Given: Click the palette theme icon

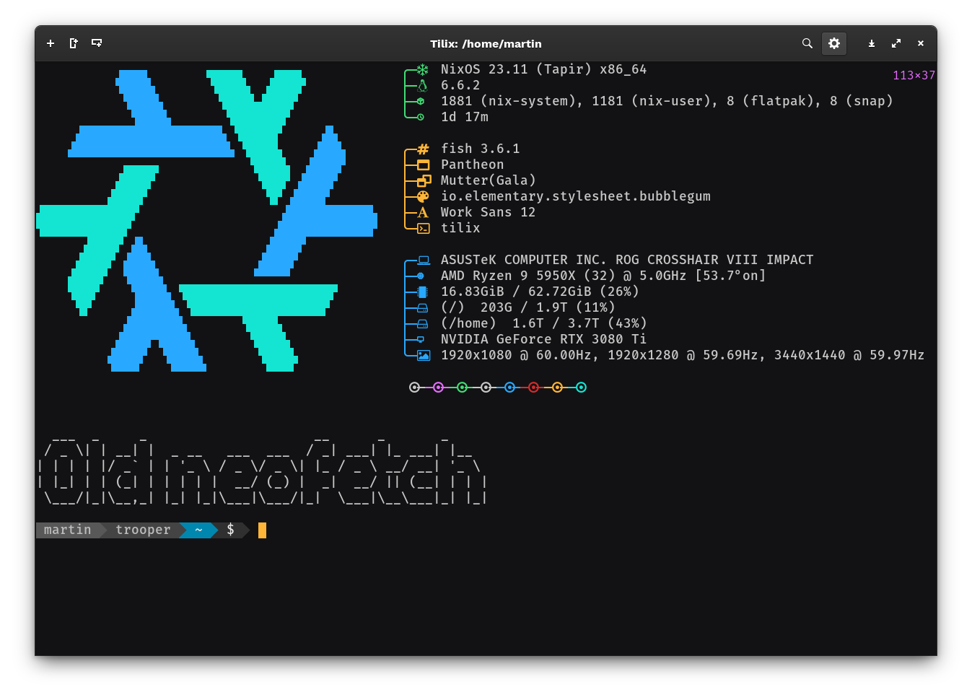Looking at the screenshot, I should coord(423,196).
